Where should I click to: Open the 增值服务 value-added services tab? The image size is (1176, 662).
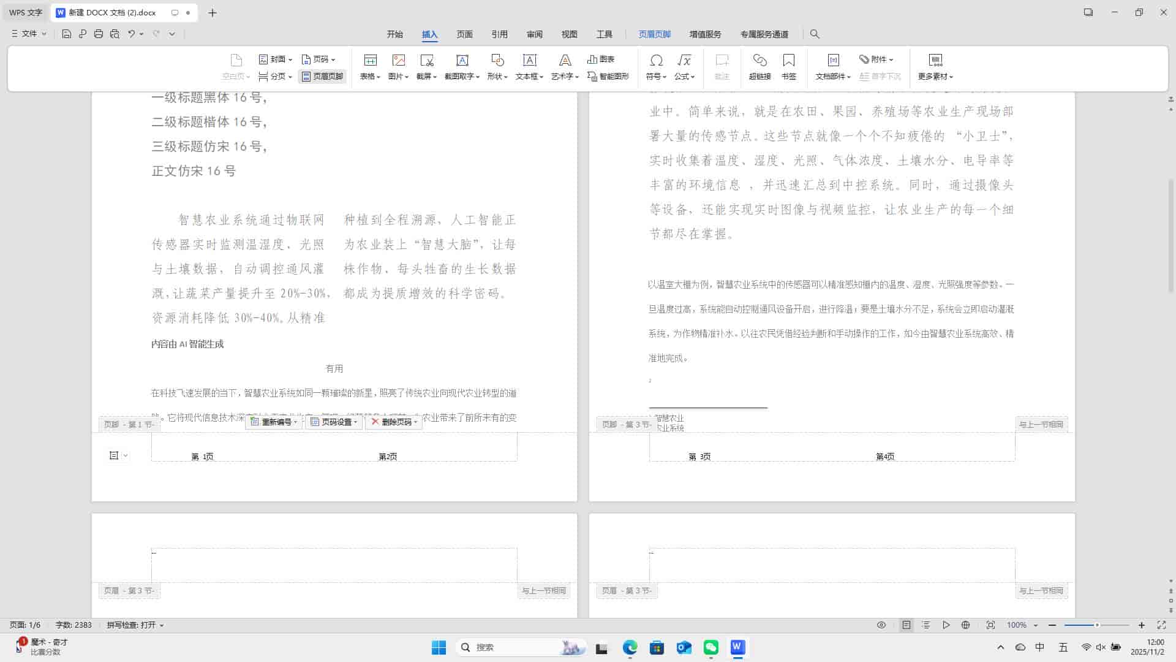click(706, 34)
